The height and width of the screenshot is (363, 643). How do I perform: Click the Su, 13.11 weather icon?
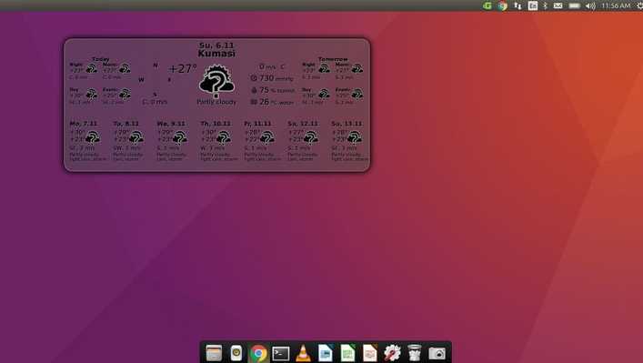355,137
